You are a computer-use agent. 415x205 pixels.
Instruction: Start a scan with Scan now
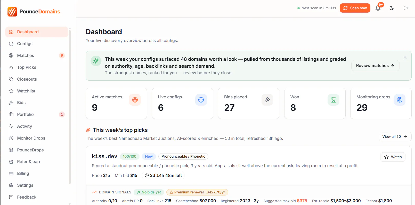click(x=355, y=8)
